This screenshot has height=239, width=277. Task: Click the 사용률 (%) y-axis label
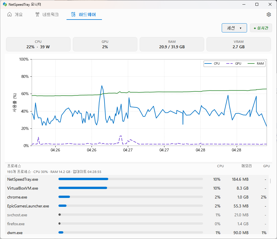tap(15, 103)
